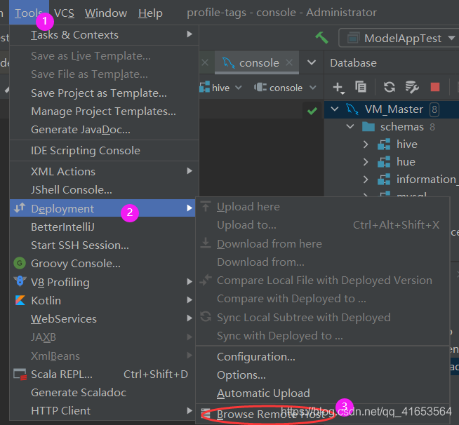The image size is (459, 425).
Task: Open IDE Scripting Console
Action: tap(104, 150)
